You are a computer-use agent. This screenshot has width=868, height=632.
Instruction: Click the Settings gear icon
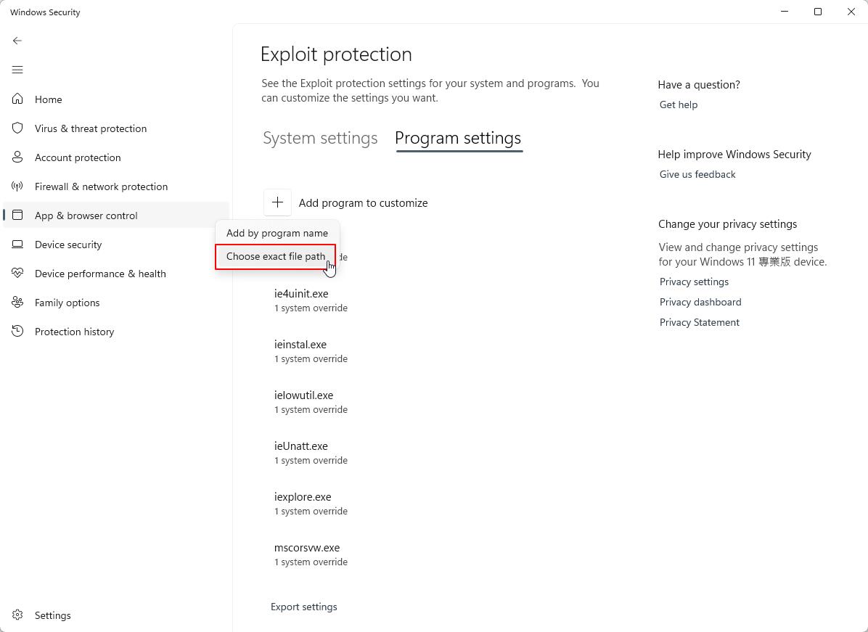tap(17, 615)
